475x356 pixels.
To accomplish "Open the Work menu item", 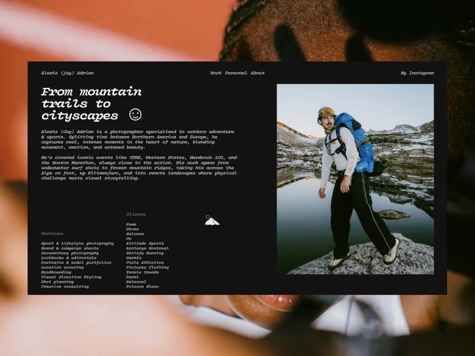I will (216, 73).
